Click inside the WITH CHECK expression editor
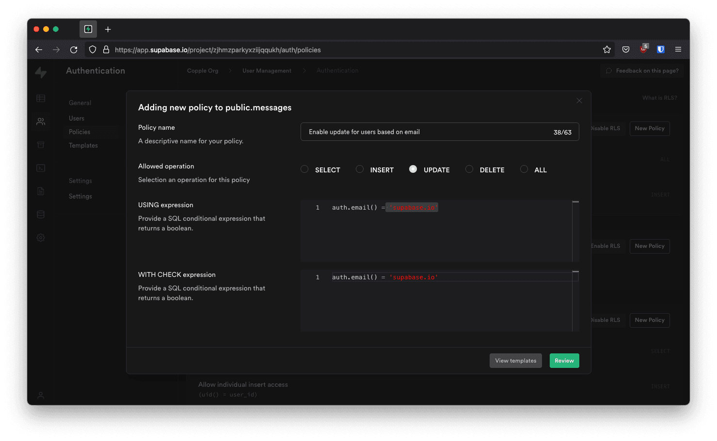This screenshot has width=717, height=441. (x=436, y=303)
